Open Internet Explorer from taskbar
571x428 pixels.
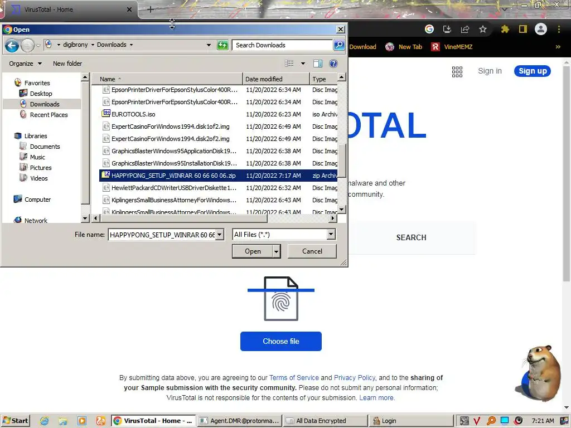point(45,421)
